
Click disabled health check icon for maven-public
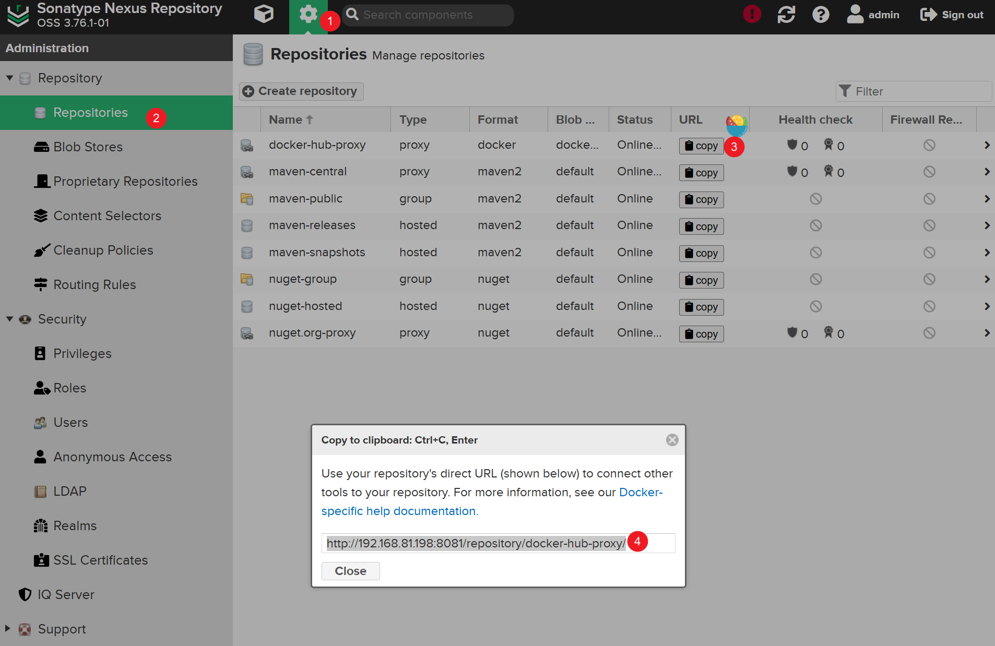815,199
